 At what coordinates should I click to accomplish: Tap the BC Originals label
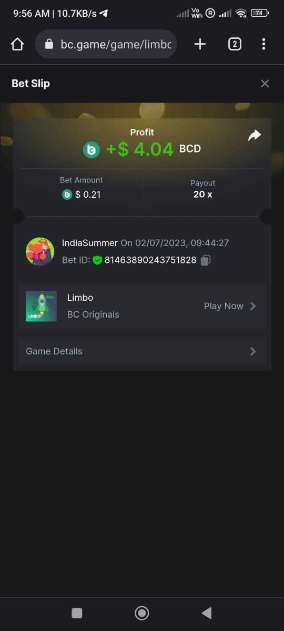[93, 314]
